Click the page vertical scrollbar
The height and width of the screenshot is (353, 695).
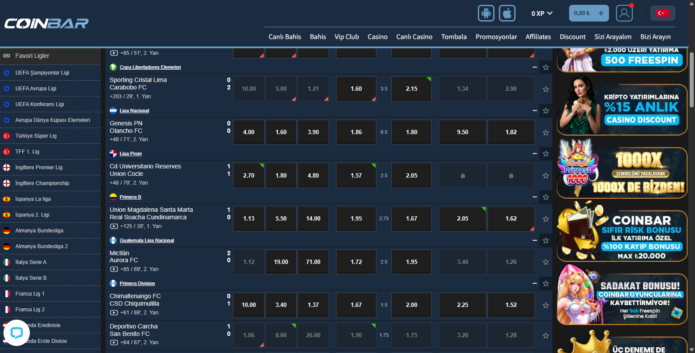click(x=691, y=79)
